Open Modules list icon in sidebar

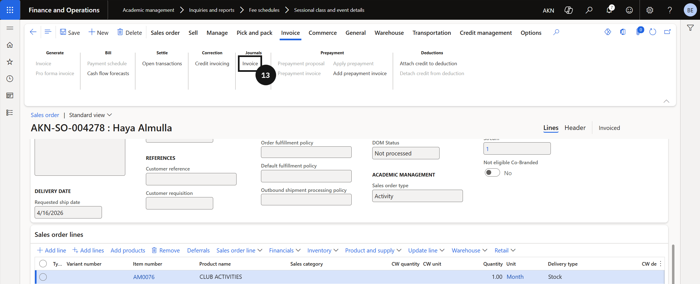(10, 113)
